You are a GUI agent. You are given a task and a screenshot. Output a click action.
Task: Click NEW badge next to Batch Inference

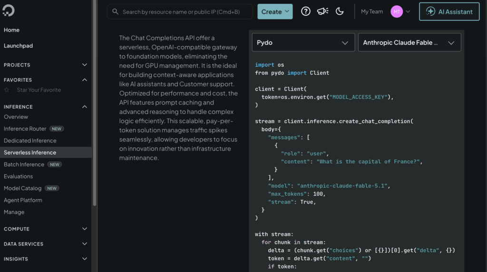coord(55,164)
